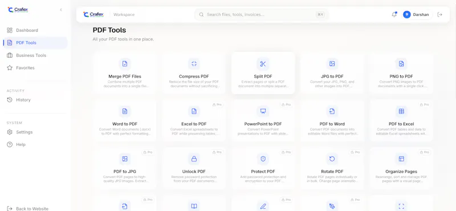
Task: Click the 'PDF to Excel' card title
Action: 401,124
